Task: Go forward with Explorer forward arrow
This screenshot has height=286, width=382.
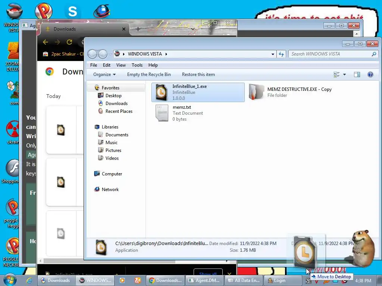Action: tap(103, 54)
